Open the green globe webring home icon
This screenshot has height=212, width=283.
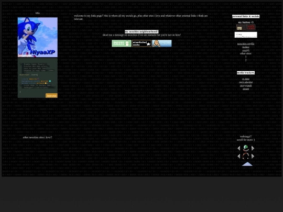coord(246,148)
